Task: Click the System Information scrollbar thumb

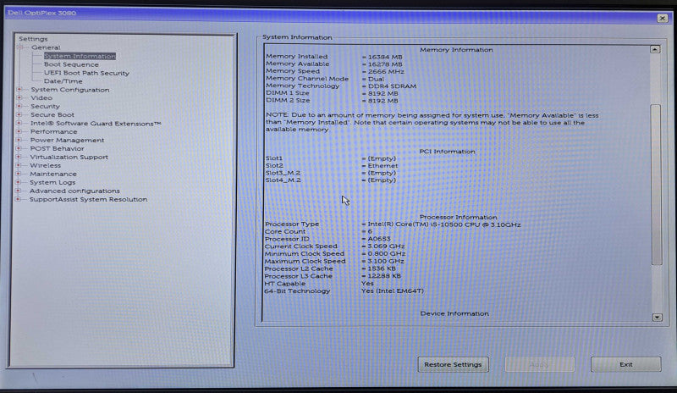Action: point(657,184)
